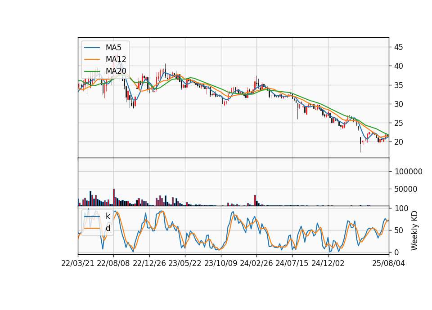432x310 pixels.
Task: Click the price axis value 20
Action: 399,142
